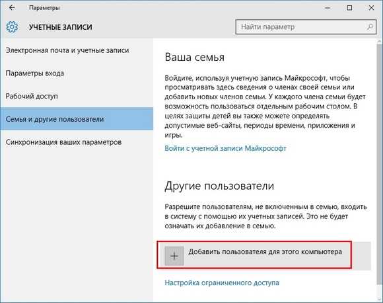Click the Settings gear icon
The width and height of the screenshot is (383, 303).
12,26
